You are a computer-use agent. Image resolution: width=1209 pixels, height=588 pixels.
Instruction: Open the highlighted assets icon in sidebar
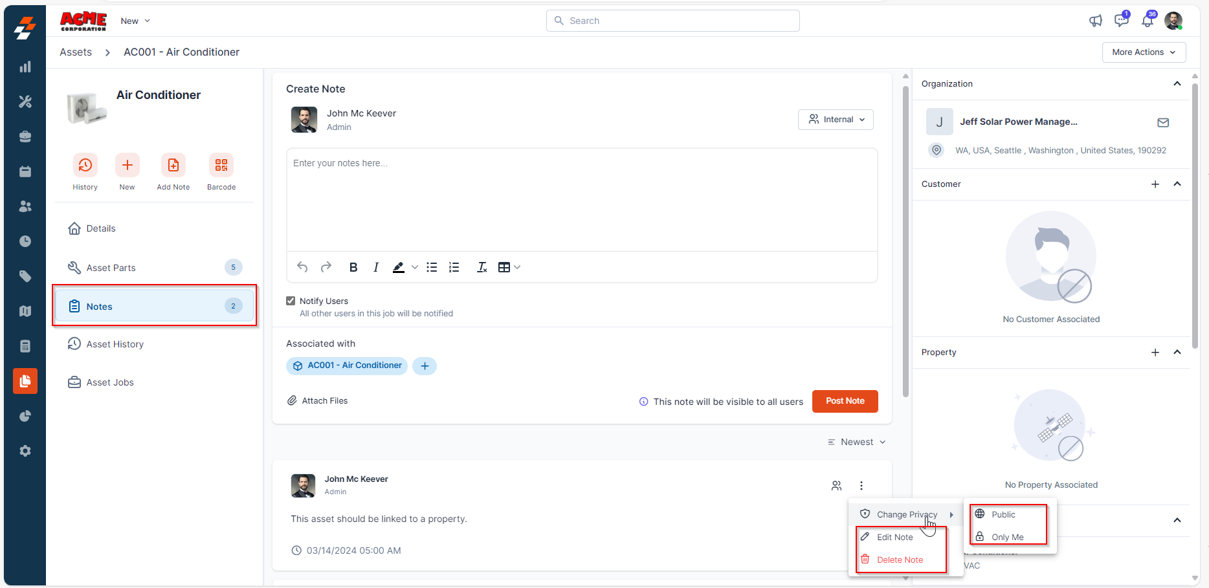[25, 381]
